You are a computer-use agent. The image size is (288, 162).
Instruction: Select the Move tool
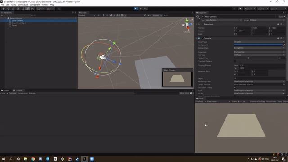[x=8, y=9]
